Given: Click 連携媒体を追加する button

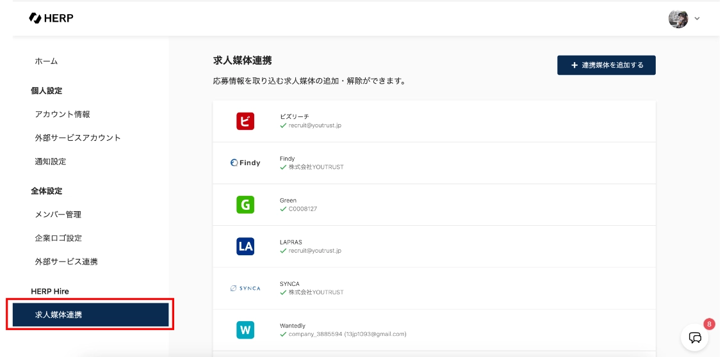Looking at the screenshot, I should (606, 65).
